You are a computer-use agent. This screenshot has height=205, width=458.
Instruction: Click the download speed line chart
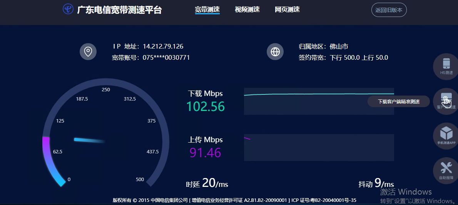(319, 101)
